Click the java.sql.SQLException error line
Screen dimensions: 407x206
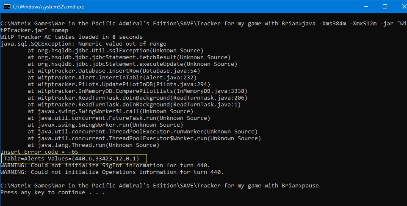pyautogui.click(x=83, y=44)
